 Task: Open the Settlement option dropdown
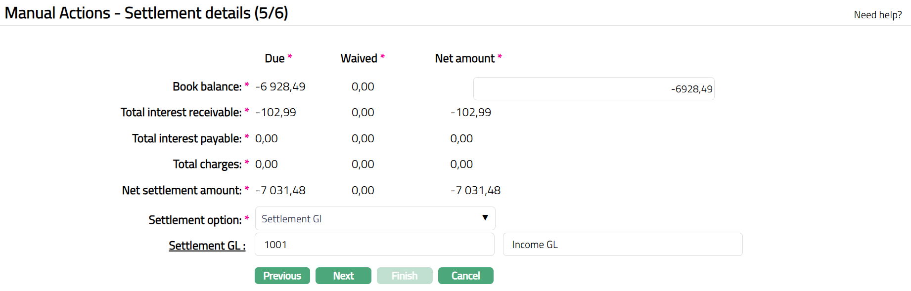(374, 219)
